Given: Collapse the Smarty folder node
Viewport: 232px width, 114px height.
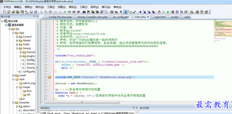Looking at the screenshot, I should [17, 48].
